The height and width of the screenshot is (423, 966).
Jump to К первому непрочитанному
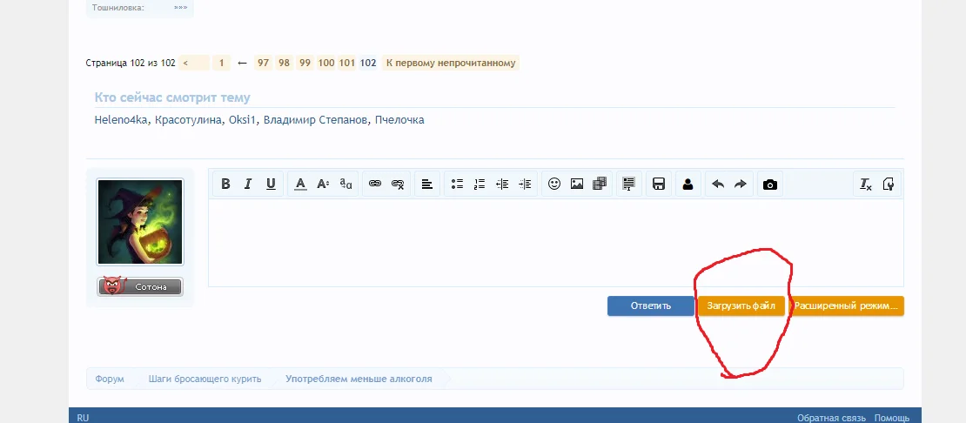(450, 63)
